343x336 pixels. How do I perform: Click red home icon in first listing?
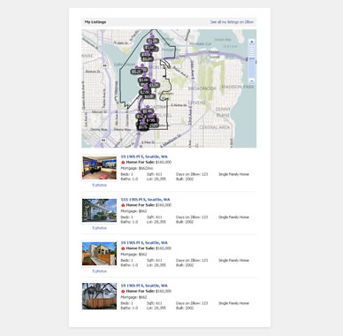[x=123, y=163]
